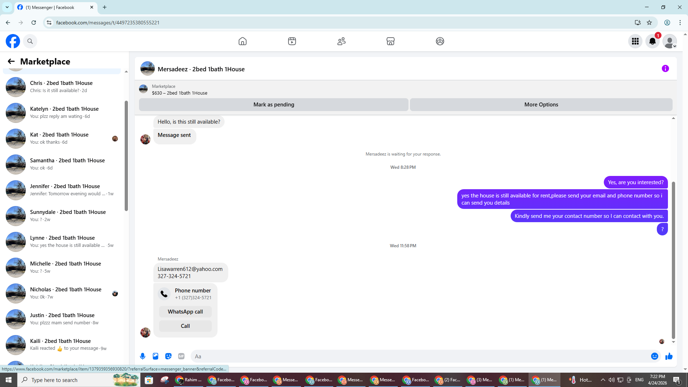Choose a GIF from the GIF icon
The image size is (688, 387).
click(x=181, y=356)
